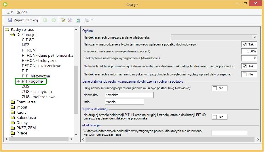Select PFRON - dane pełnomocnika
The height and width of the screenshot is (152, 264).
coord(48,55)
